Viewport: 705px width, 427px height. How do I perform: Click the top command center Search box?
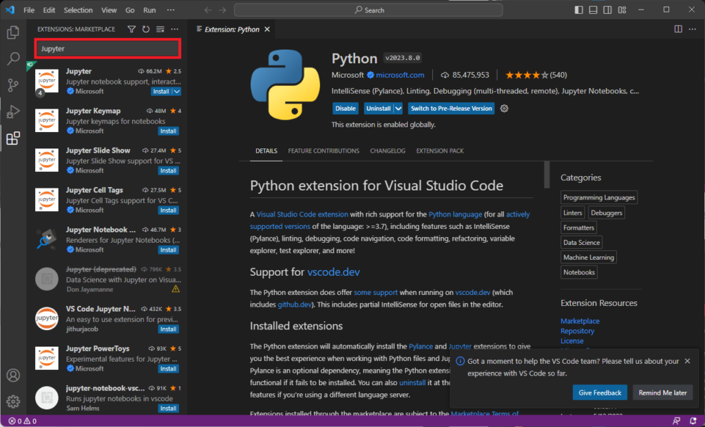[368, 10]
